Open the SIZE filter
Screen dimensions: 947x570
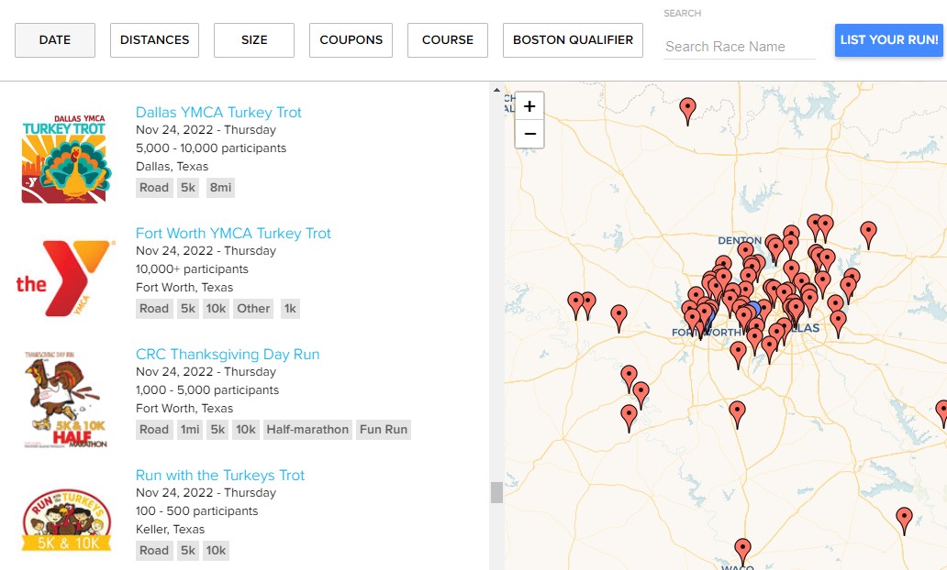pyautogui.click(x=254, y=39)
